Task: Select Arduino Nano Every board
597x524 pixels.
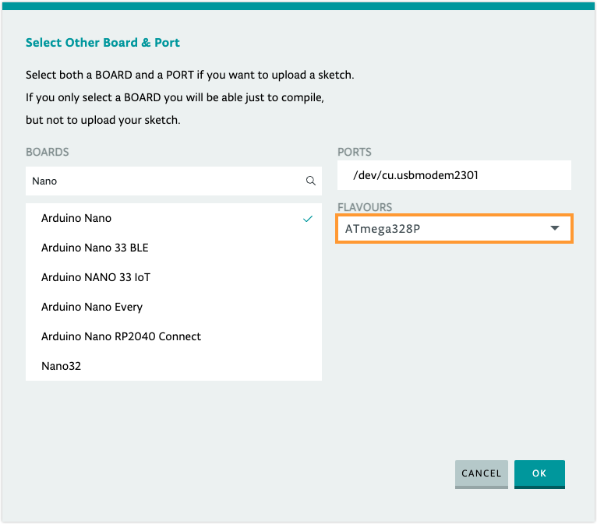Action: coord(92,307)
